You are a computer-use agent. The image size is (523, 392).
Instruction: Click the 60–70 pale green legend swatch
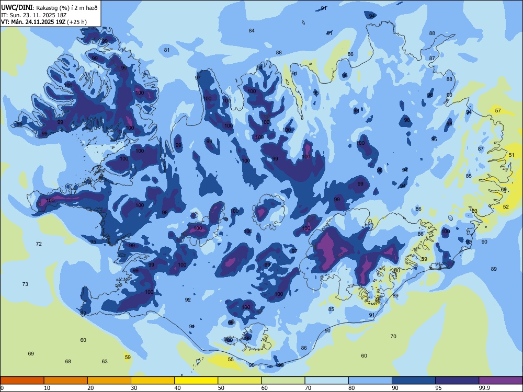pos(283,381)
